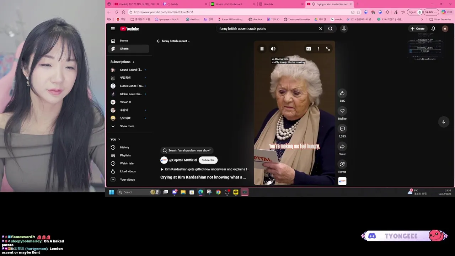Viewport: 455px width, 256px height.
Task: Open the Short's three-dot more options
Action: [x=318, y=49]
